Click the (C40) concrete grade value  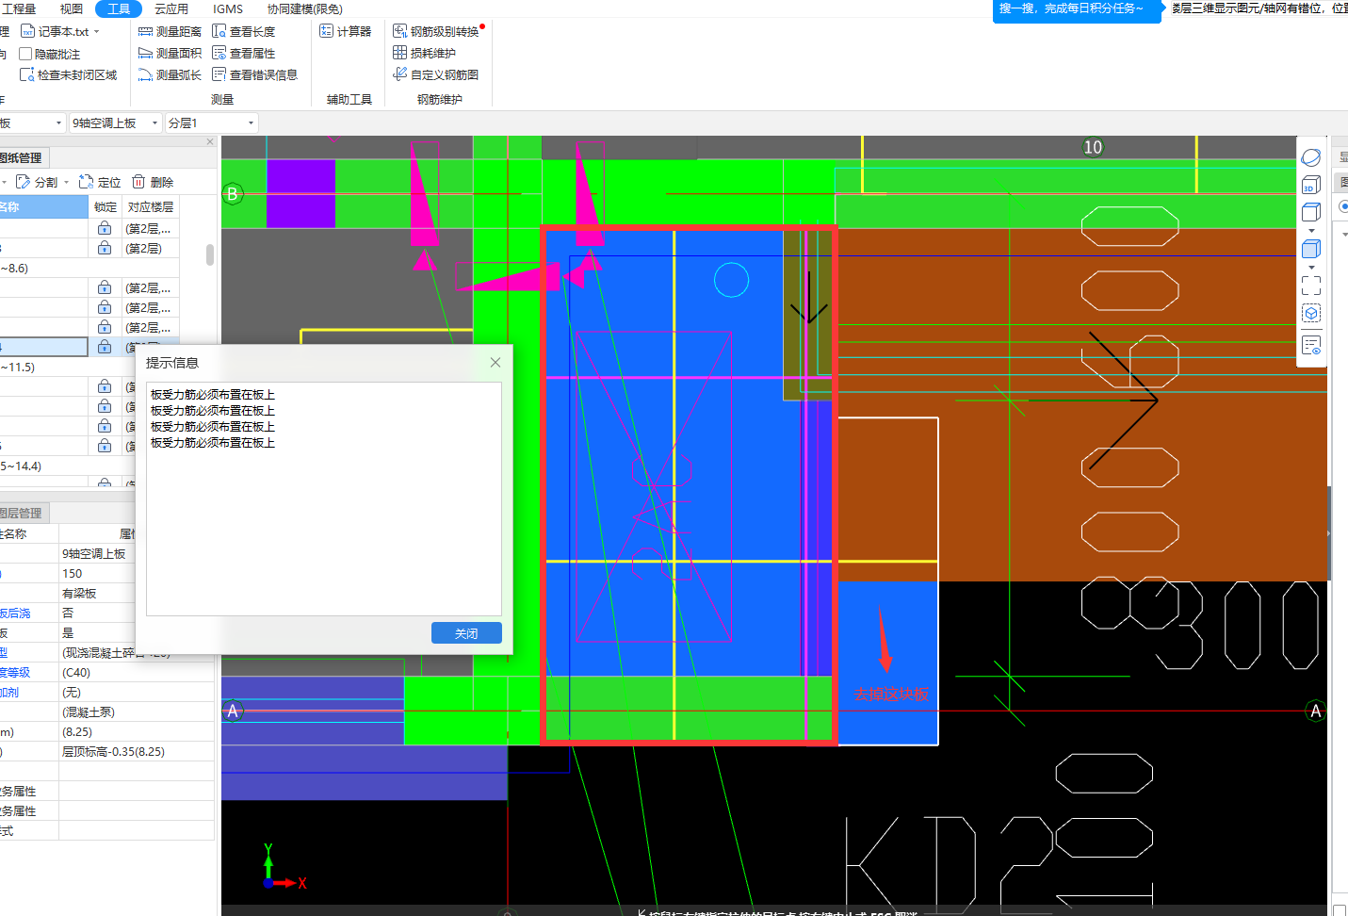[137, 672]
